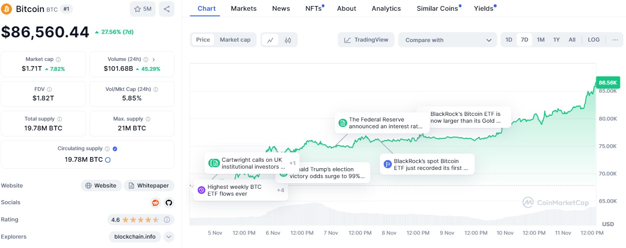Open the Similar Coins tab

(x=437, y=9)
